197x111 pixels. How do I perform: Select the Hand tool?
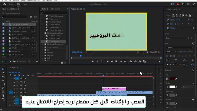click(x=3, y=96)
